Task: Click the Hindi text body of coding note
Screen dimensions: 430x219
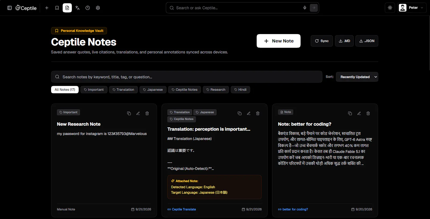Action: pos(325,149)
